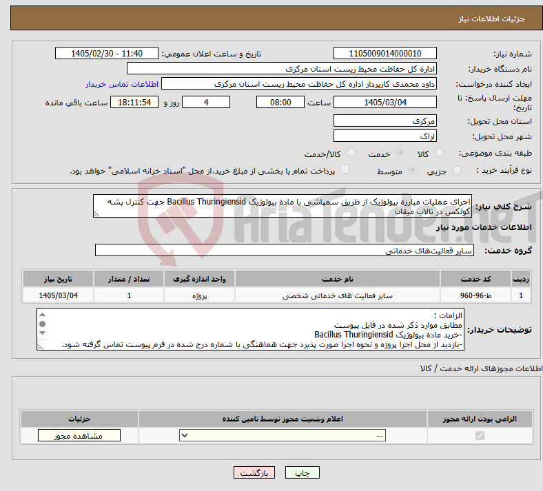Image resolution: width=543 pixels, height=491 pixels.
Task: Click the buyer organization name field
Action: [282, 68]
